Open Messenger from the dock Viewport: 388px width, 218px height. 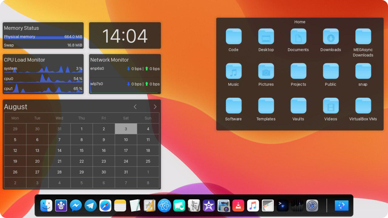click(76, 206)
